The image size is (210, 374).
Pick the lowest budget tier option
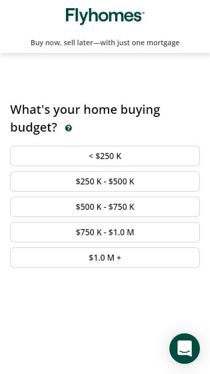coord(105,156)
